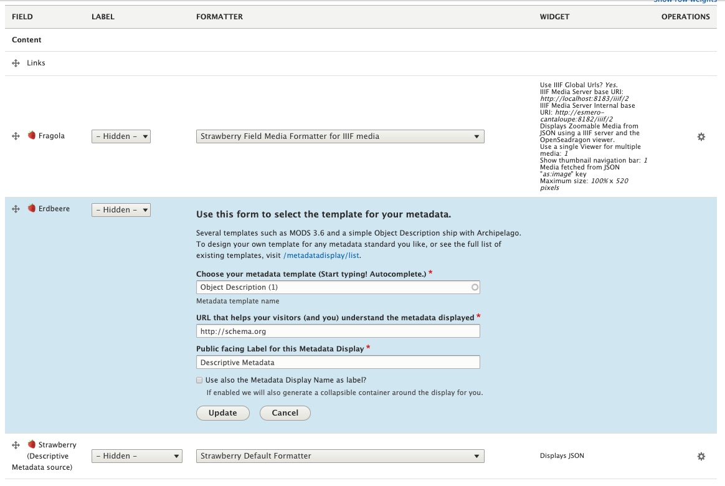Follow the /metadatadisplay/list link

click(322, 255)
